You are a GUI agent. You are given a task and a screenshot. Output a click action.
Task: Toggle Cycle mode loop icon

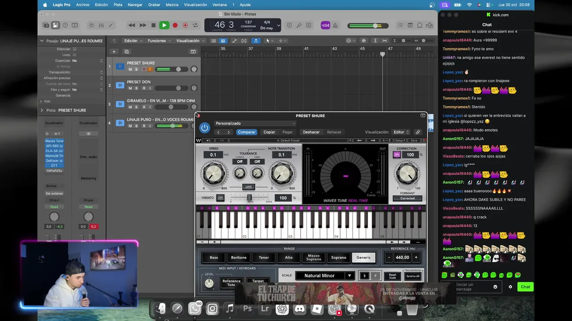(x=196, y=25)
